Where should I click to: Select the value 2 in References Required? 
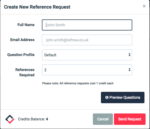click(x=45, y=70)
